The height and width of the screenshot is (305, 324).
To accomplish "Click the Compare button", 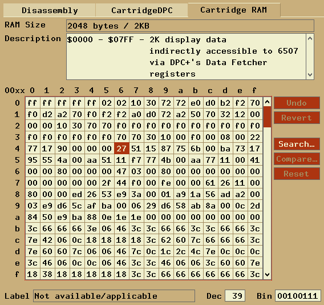I will [x=297, y=159].
